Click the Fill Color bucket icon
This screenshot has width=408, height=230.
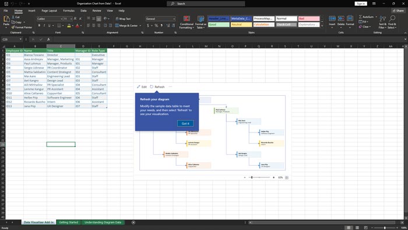coord(69,26)
